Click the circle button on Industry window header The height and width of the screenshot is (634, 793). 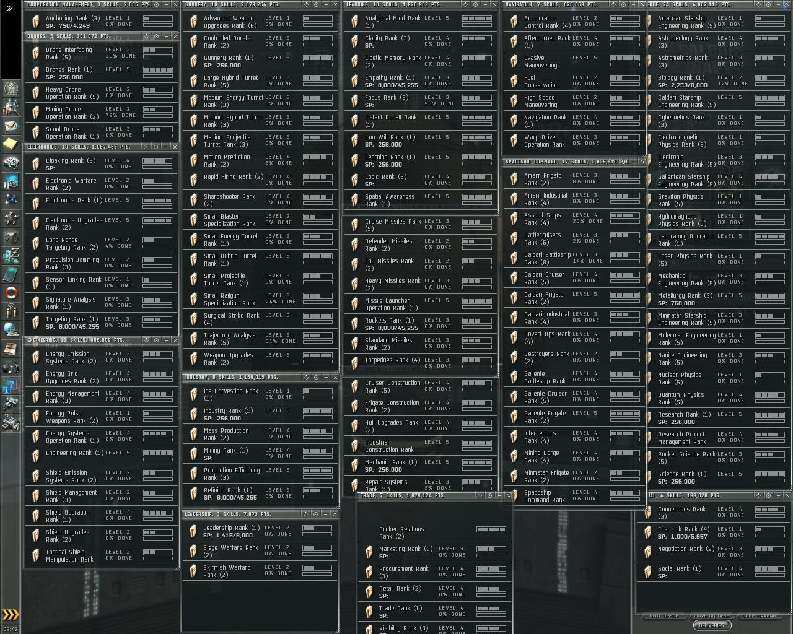[317, 377]
